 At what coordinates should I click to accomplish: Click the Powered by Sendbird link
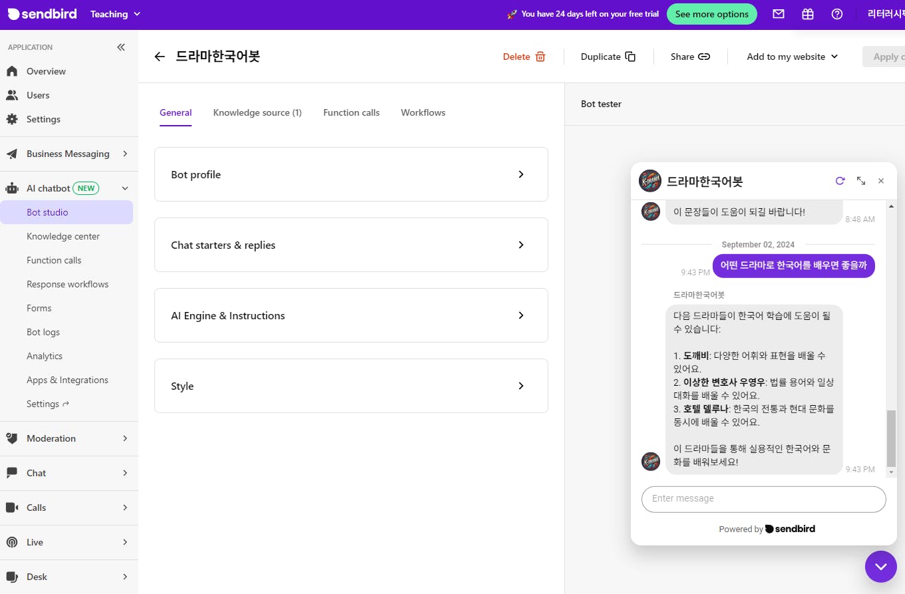767,529
